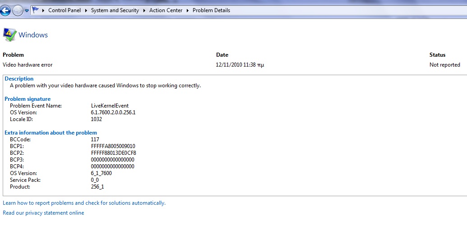Click the Status column header
The height and width of the screenshot is (234, 467).
pyautogui.click(x=437, y=54)
